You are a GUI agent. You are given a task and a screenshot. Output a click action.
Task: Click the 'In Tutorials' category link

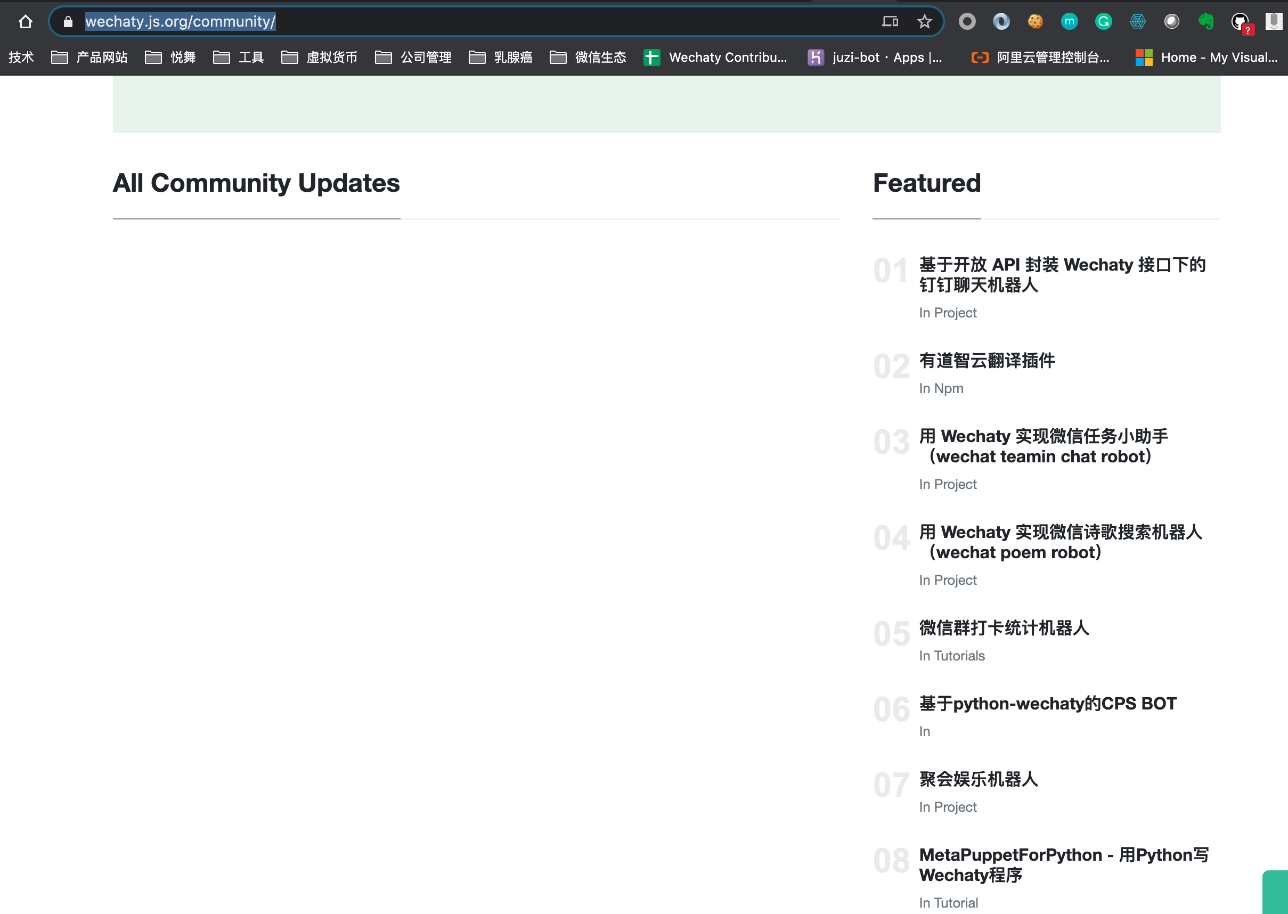952,656
